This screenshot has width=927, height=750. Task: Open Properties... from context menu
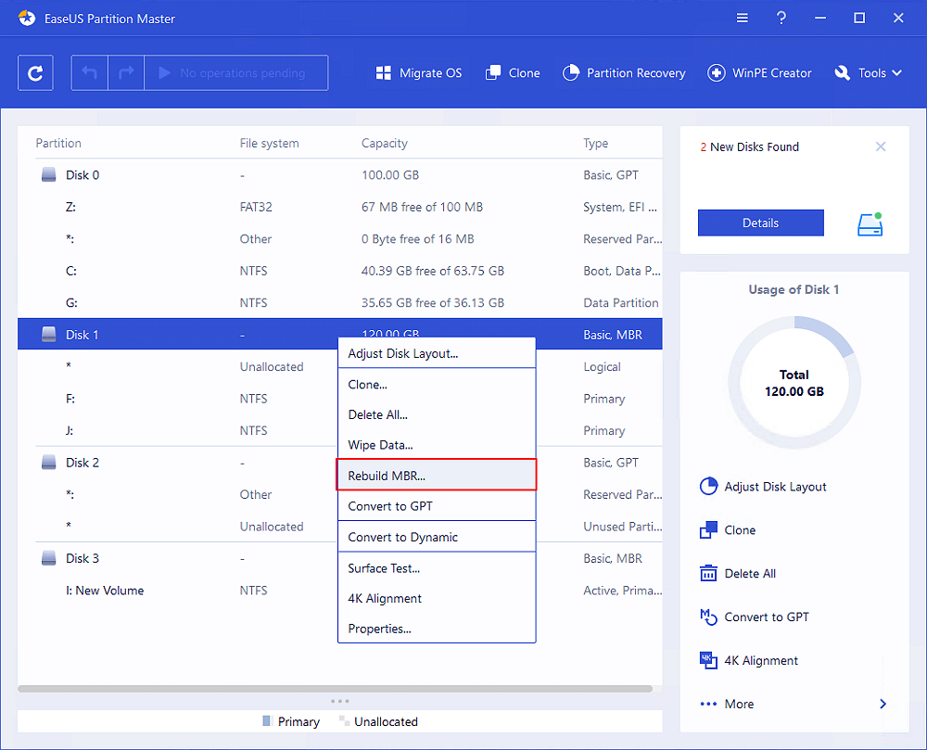pos(437,629)
